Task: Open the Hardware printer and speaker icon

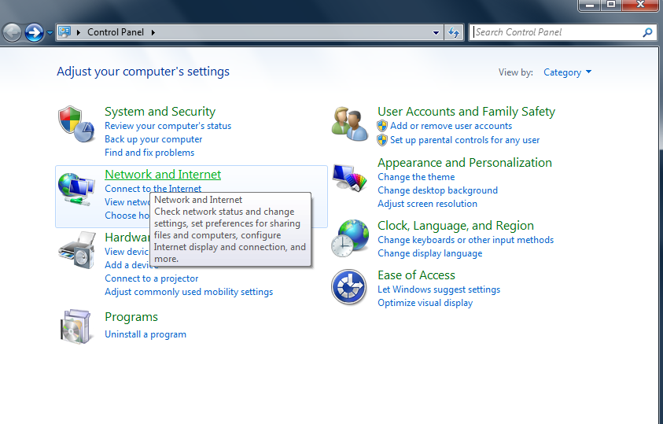Action: click(x=77, y=250)
